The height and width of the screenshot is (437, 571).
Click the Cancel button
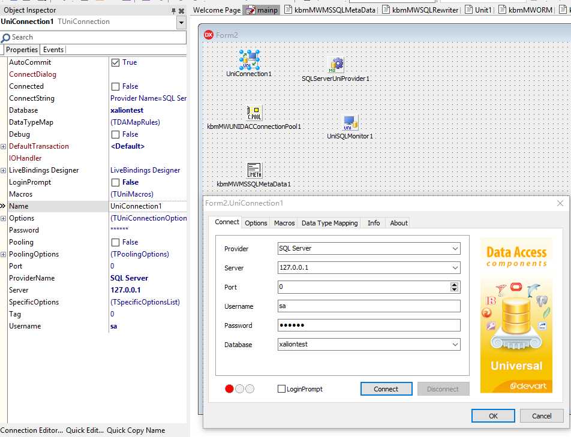542,416
